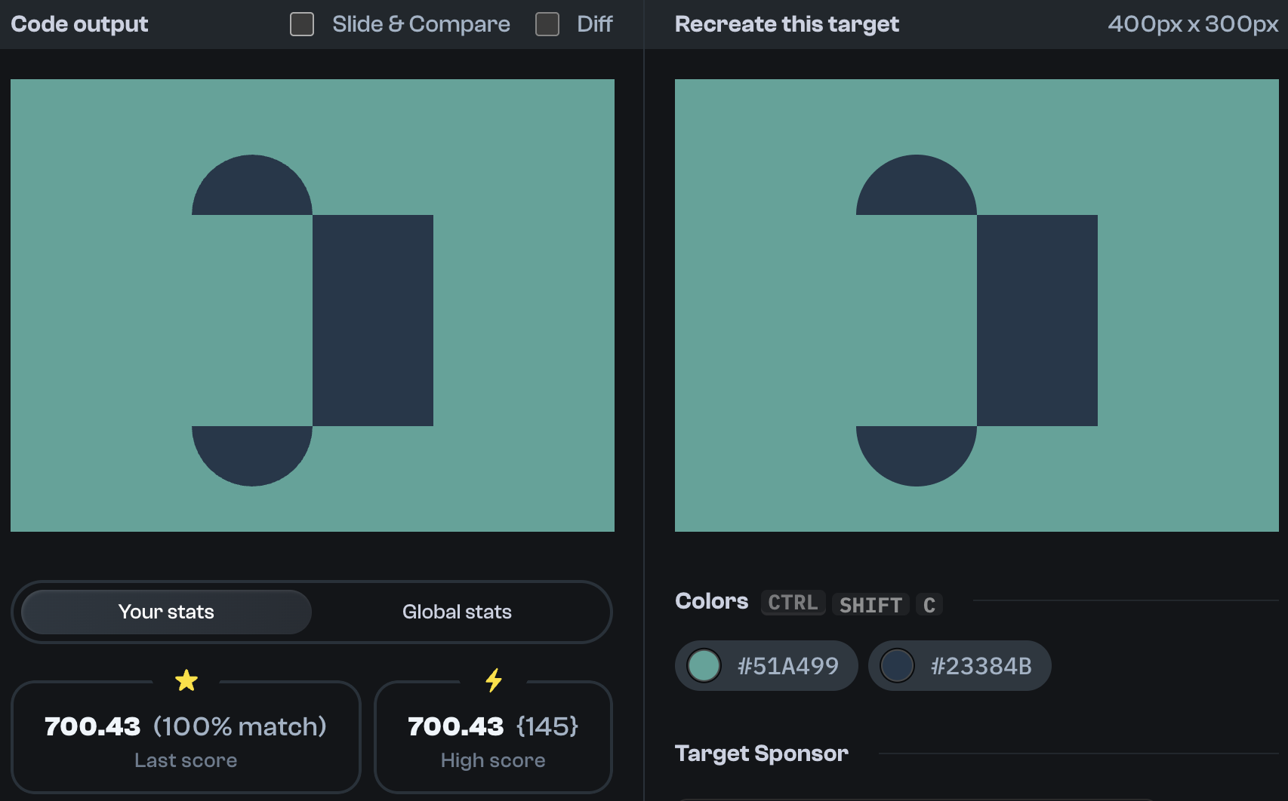Select the Your stats tab
Image resolution: width=1288 pixels, height=801 pixels.
[165, 612]
